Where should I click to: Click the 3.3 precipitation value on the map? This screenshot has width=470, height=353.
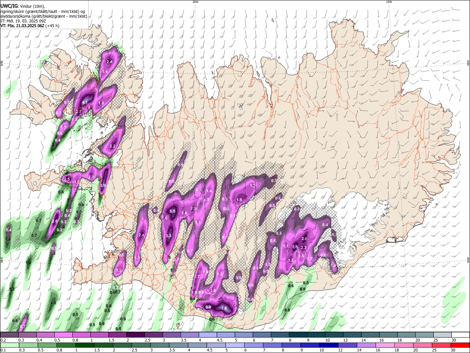point(169,236)
